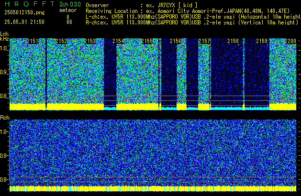Click the Lch 1.0 kHz axis label

coord(4,48)
